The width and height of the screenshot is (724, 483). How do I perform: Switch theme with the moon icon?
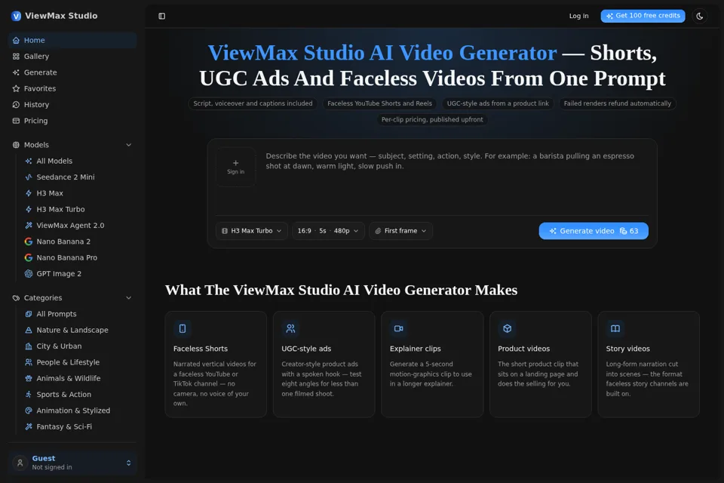(700, 16)
